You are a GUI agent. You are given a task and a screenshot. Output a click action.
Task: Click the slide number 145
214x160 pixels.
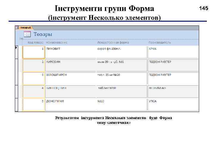(x=204, y=8)
